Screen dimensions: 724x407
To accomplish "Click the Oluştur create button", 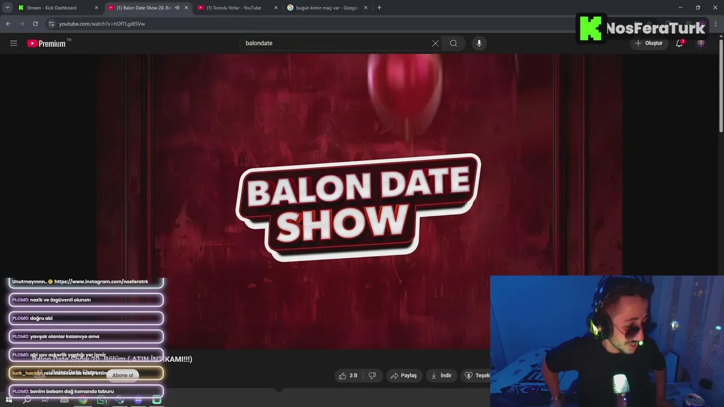I will pos(648,43).
